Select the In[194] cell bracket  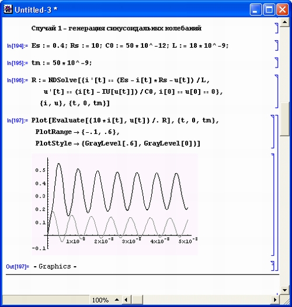[276, 45]
